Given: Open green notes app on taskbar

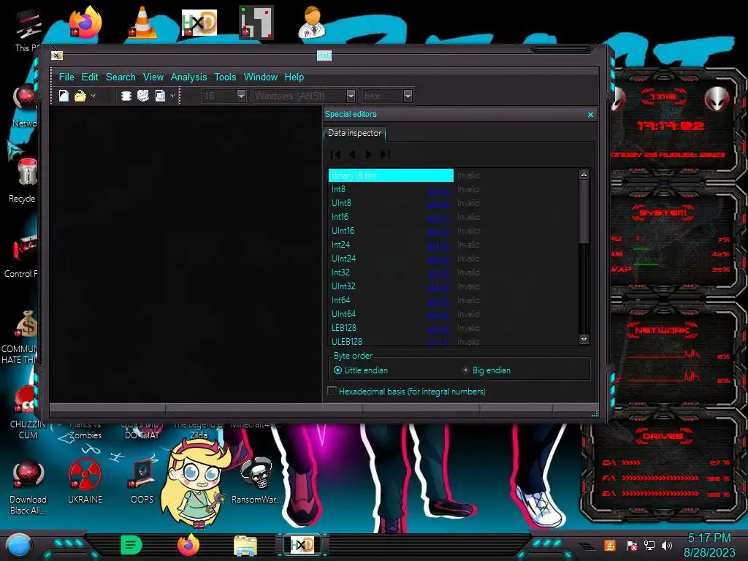Looking at the screenshot, I should pyautogui.click(x=131, y=545).
